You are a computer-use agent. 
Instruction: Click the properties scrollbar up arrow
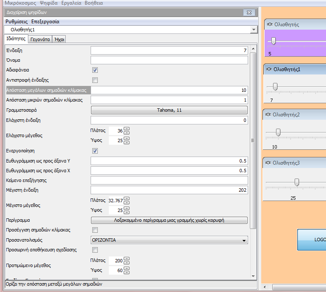click(x=253, y=49)
